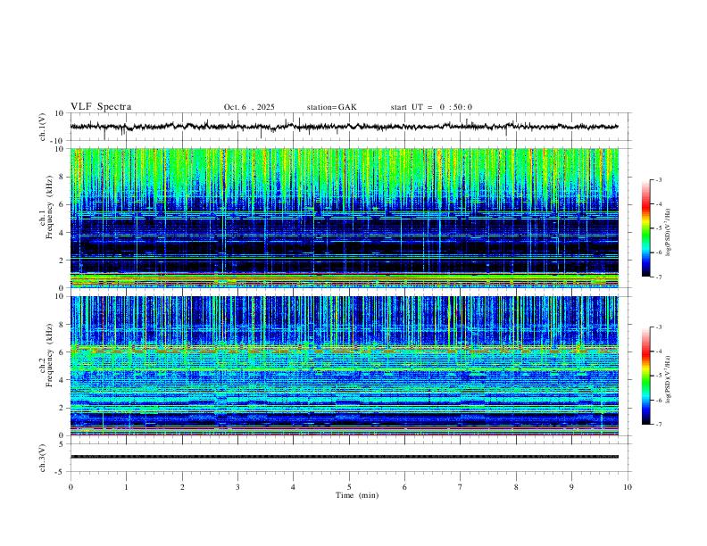The width and height of the screenshot is (707, 546).
Task: Click time axis tick label "2"
Action: pyautogui.click(x=182, y=487)
